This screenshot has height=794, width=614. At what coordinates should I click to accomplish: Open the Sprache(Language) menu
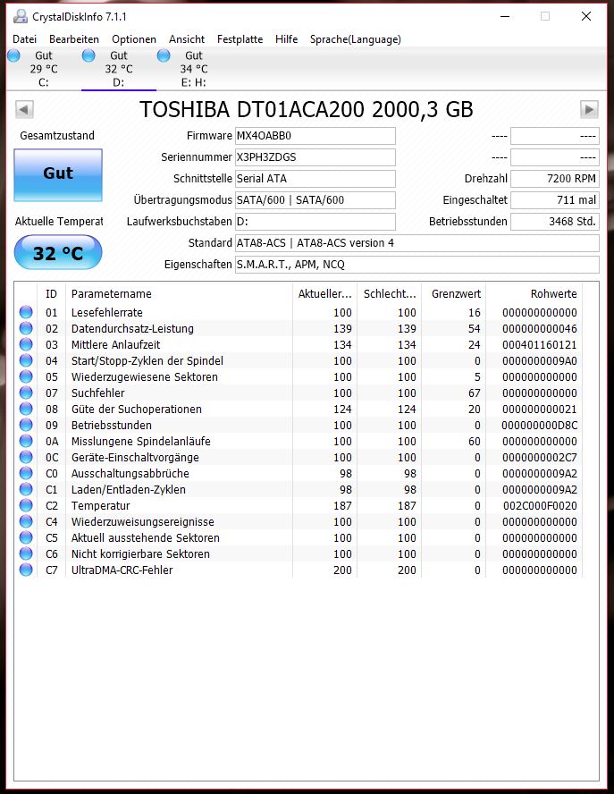click(x=356, y=39)
